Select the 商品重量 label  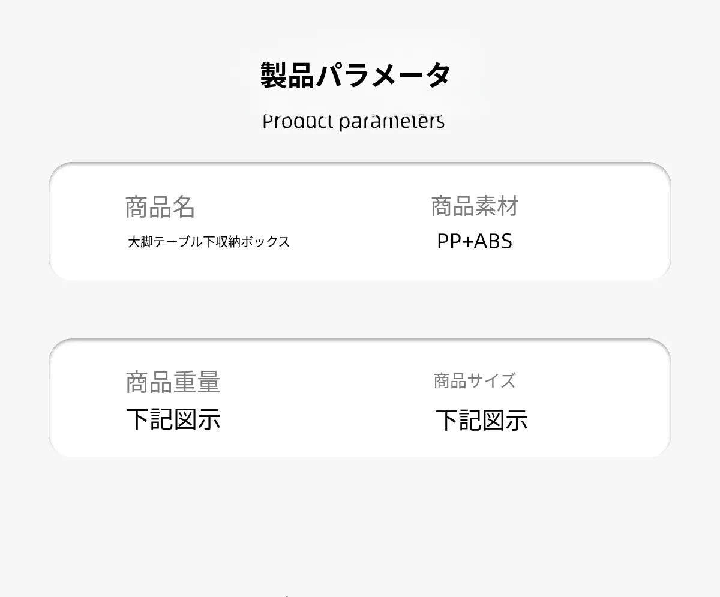(173, 382)
